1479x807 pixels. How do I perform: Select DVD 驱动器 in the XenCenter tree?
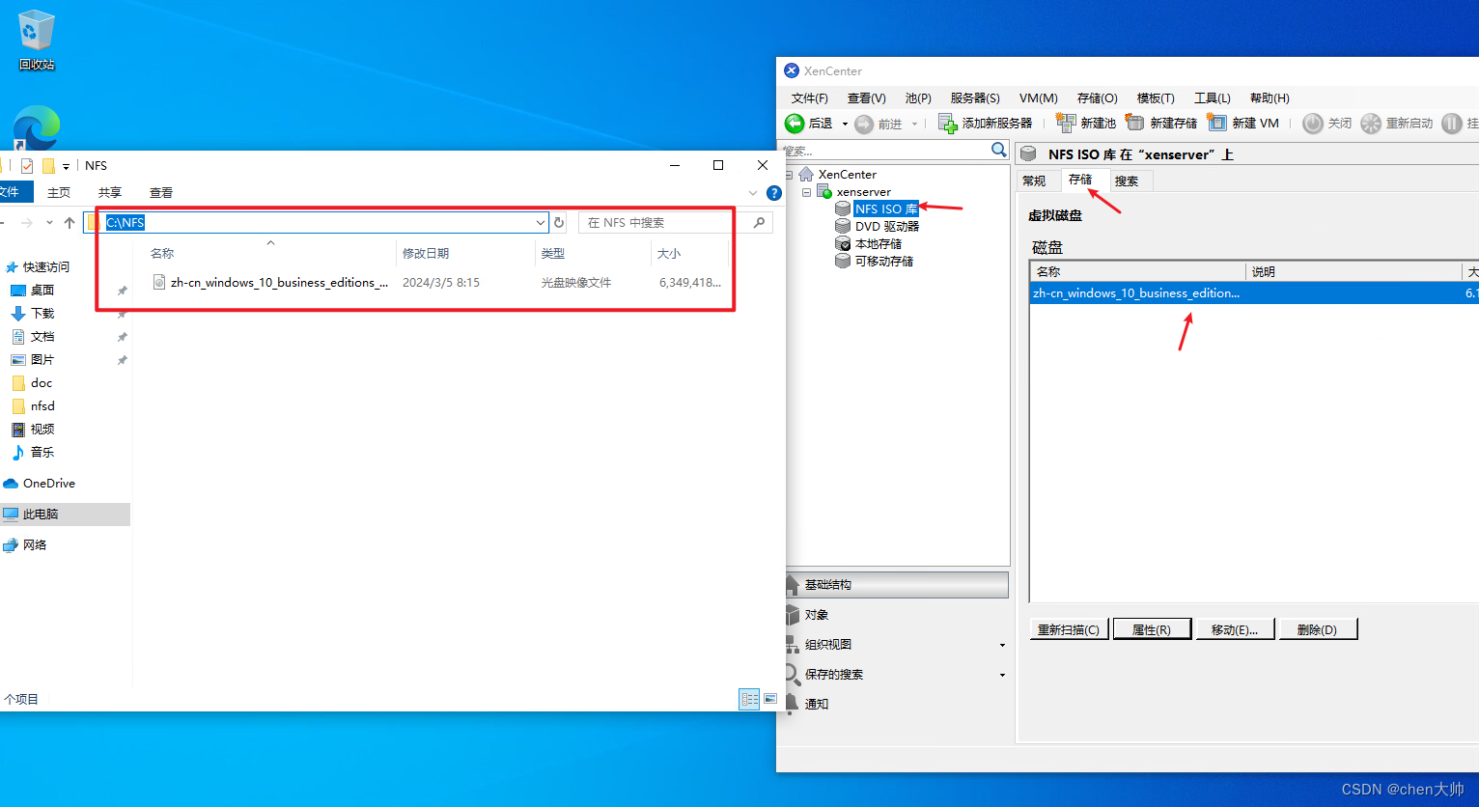pyautogui.click(x=886, y=226)
